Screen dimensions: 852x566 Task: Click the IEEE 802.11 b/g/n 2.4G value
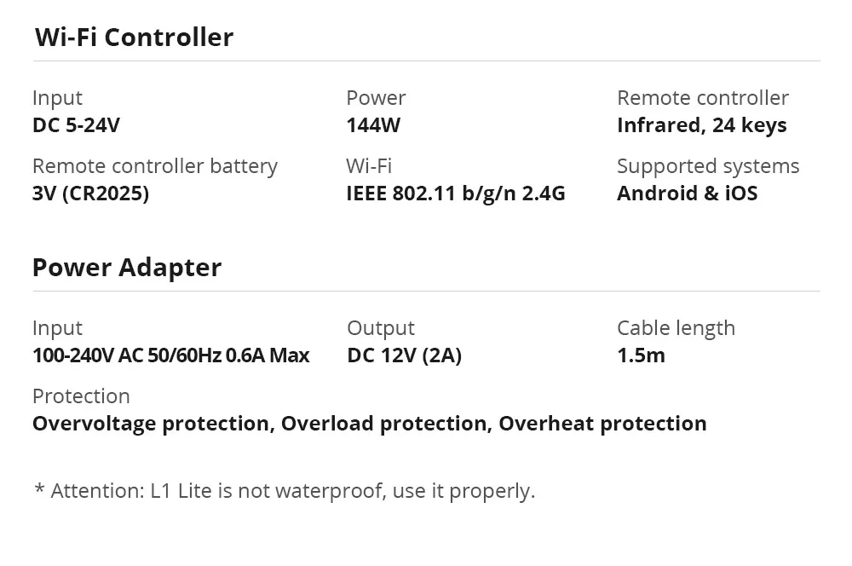456,193
